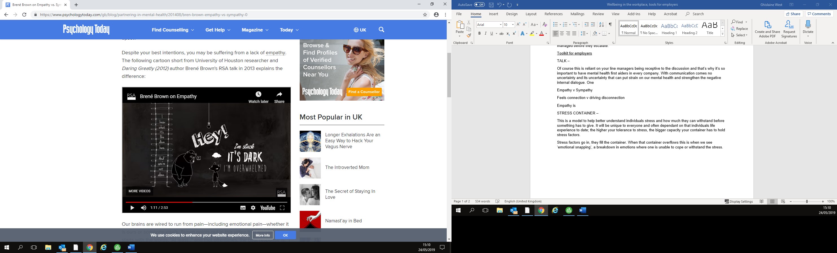This screenshot has height=253, width=837.
Task: Click the Find a Counsellor ad button
Action: [364, 92]
